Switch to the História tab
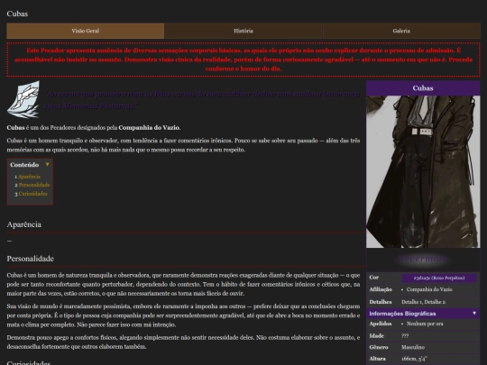 [x=243, y=31]
